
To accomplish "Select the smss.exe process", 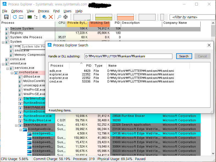I will 22,51.
